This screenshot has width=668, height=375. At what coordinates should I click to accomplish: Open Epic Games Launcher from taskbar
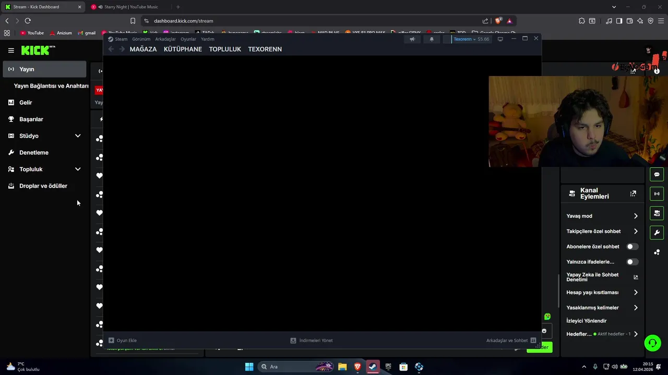388,367
